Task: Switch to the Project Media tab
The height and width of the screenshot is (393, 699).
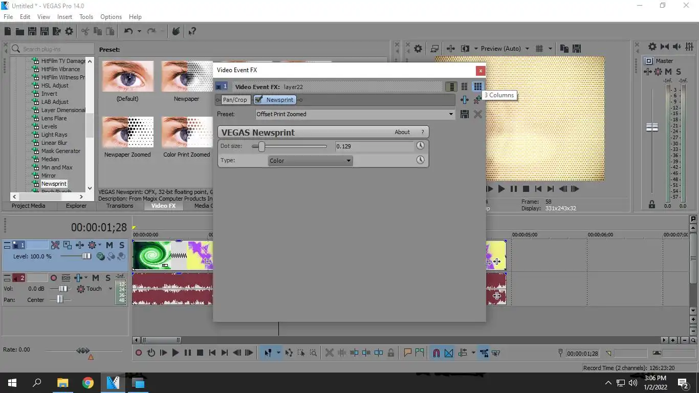Action: click(28, 206)
